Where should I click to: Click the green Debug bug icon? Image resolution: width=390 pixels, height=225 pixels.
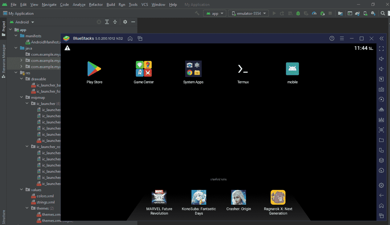coord(298,13)
